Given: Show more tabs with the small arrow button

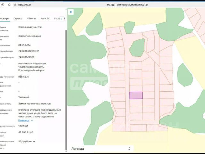Looking at the screenshot, I should point(62,19).
